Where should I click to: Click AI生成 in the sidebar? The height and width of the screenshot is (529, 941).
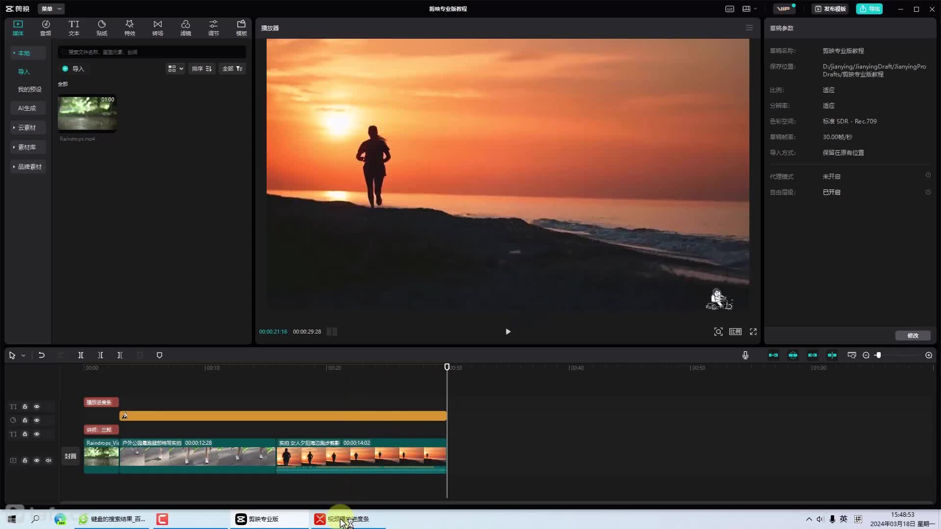[x=28, y=108]
